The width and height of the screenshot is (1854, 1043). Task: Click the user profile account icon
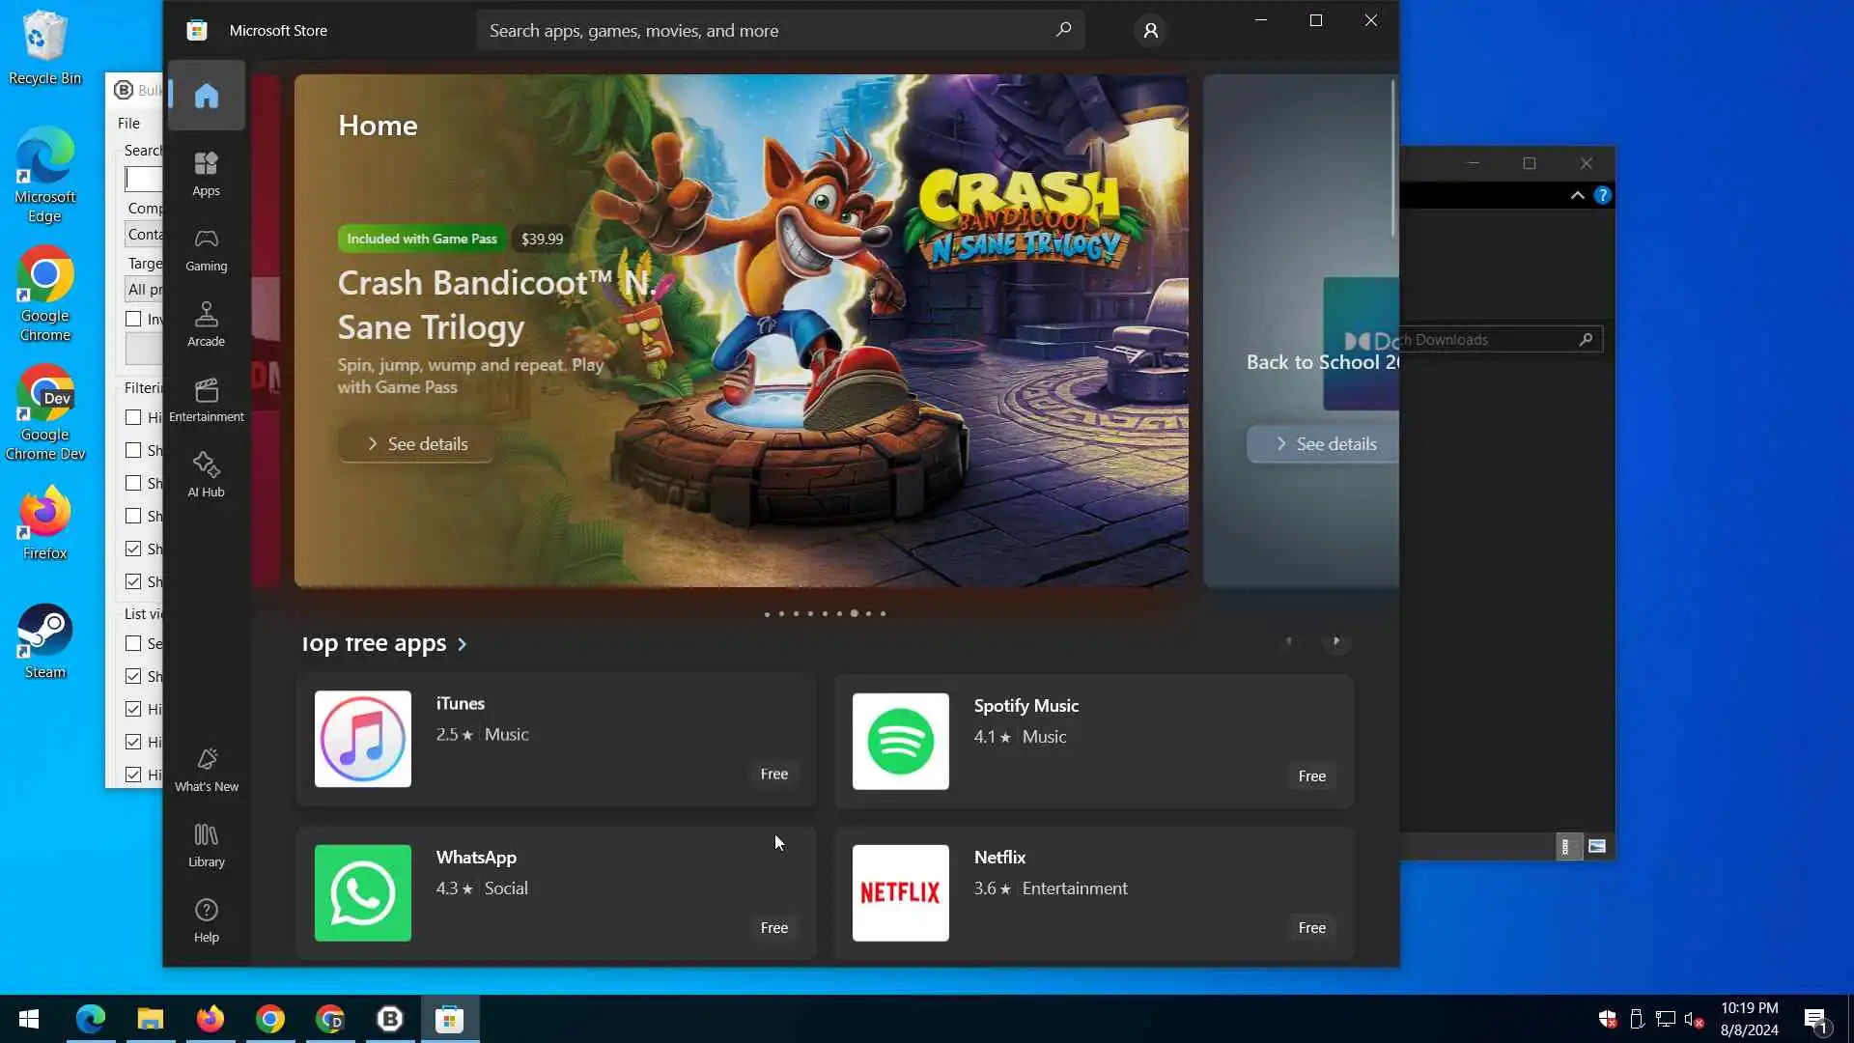1150,31
